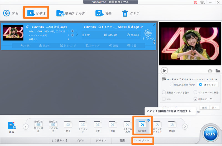Viewport: 222px width, 146px height.
Task: Play the video preview
Action: (165, 71)
